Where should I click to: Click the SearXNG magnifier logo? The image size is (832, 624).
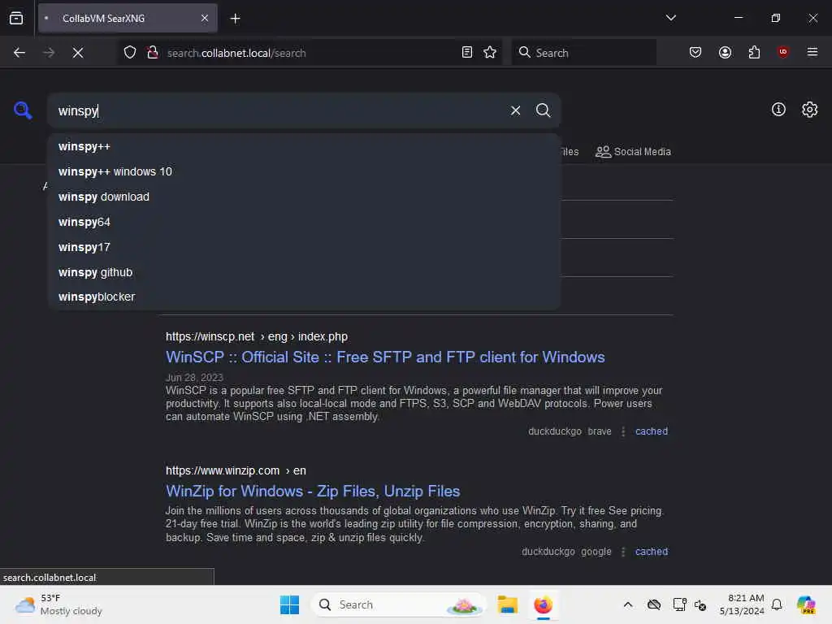[23, 110]
